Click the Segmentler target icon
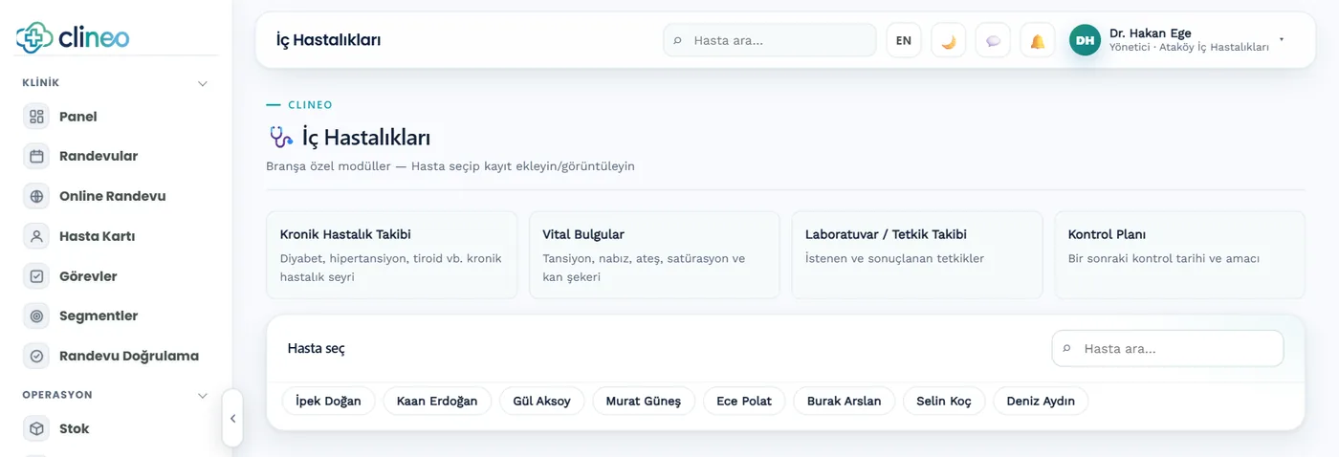1339x457 pixels. pos(36,316)
